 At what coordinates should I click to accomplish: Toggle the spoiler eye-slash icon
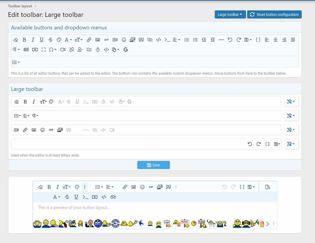(150, 39)
